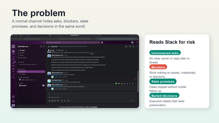219x123 pixels.
Task: React with the eyes emoji
Action: point(119,84)
